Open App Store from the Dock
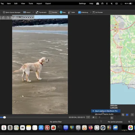 click(41, 128)
